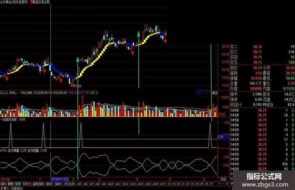Open the 模板 tab
Viewport: 295px width, 190px height.
11,184
